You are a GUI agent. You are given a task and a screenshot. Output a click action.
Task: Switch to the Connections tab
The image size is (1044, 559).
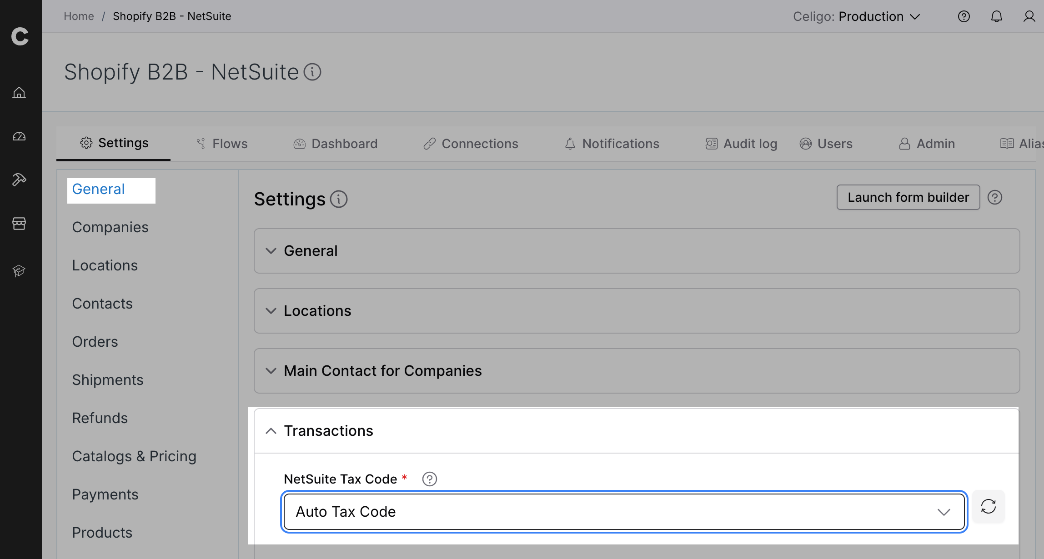[471, 144]
